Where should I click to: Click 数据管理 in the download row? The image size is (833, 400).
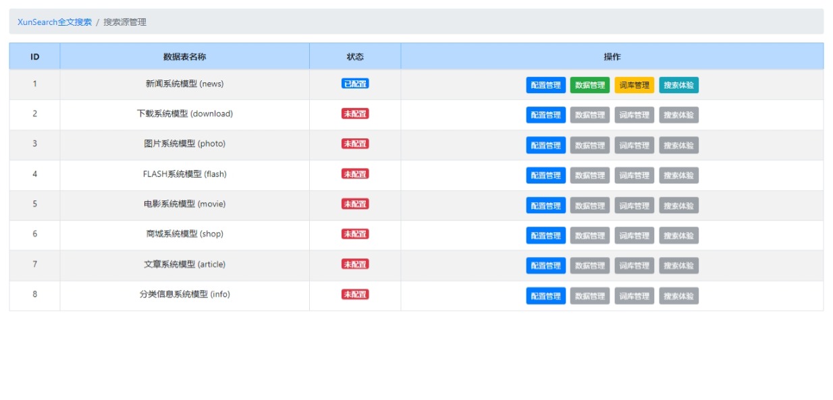click(x=590, y=115)
